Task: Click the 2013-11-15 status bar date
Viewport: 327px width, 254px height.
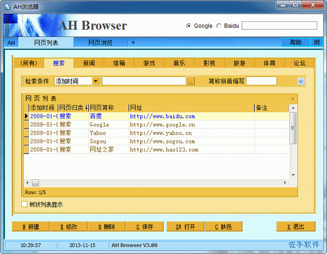Action: 82,245
